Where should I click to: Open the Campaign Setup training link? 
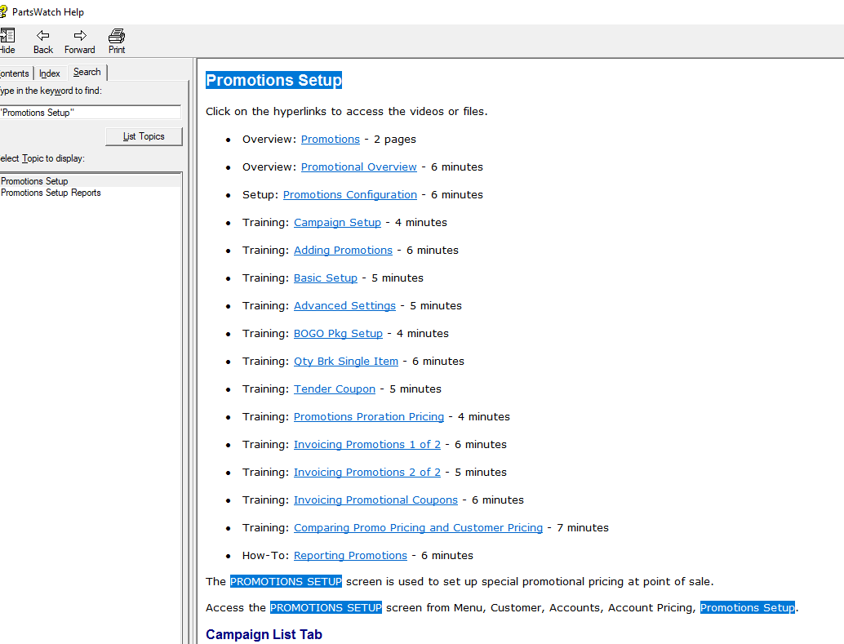[337, 222]
